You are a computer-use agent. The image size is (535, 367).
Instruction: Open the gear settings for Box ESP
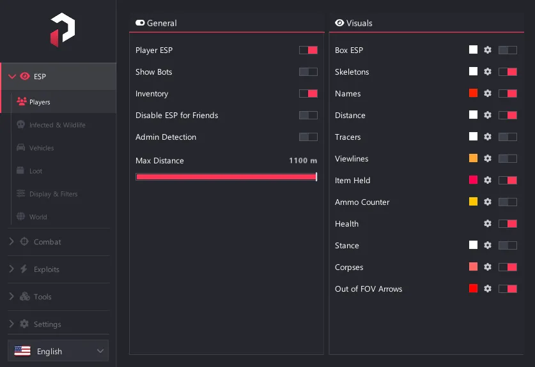(x=488, y=50)
